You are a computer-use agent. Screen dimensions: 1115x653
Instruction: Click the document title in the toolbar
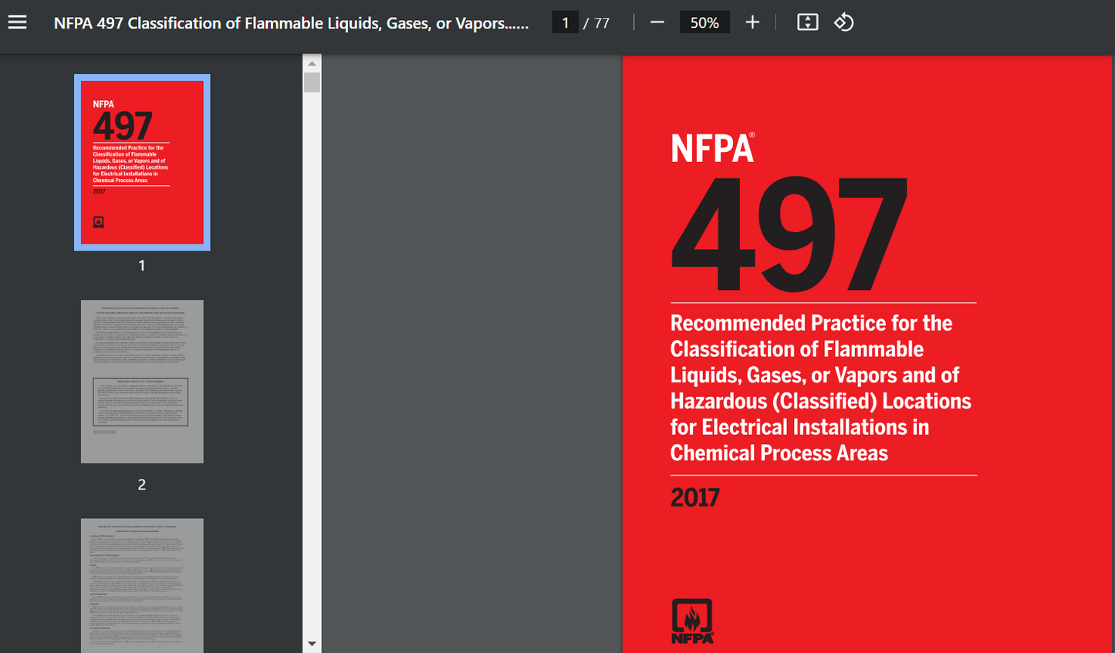click(290, 22)
